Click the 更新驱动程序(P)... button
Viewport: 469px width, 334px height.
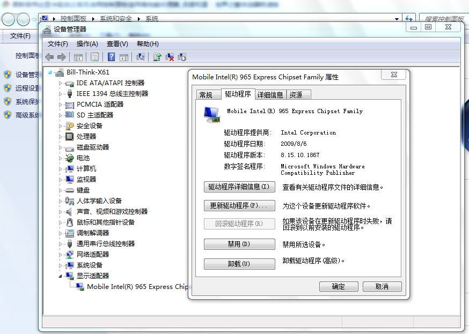point(239,205)
